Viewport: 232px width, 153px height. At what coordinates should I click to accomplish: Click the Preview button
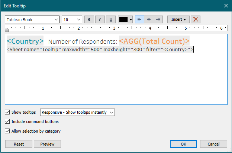pyautogui.click(x=47, y=144)
